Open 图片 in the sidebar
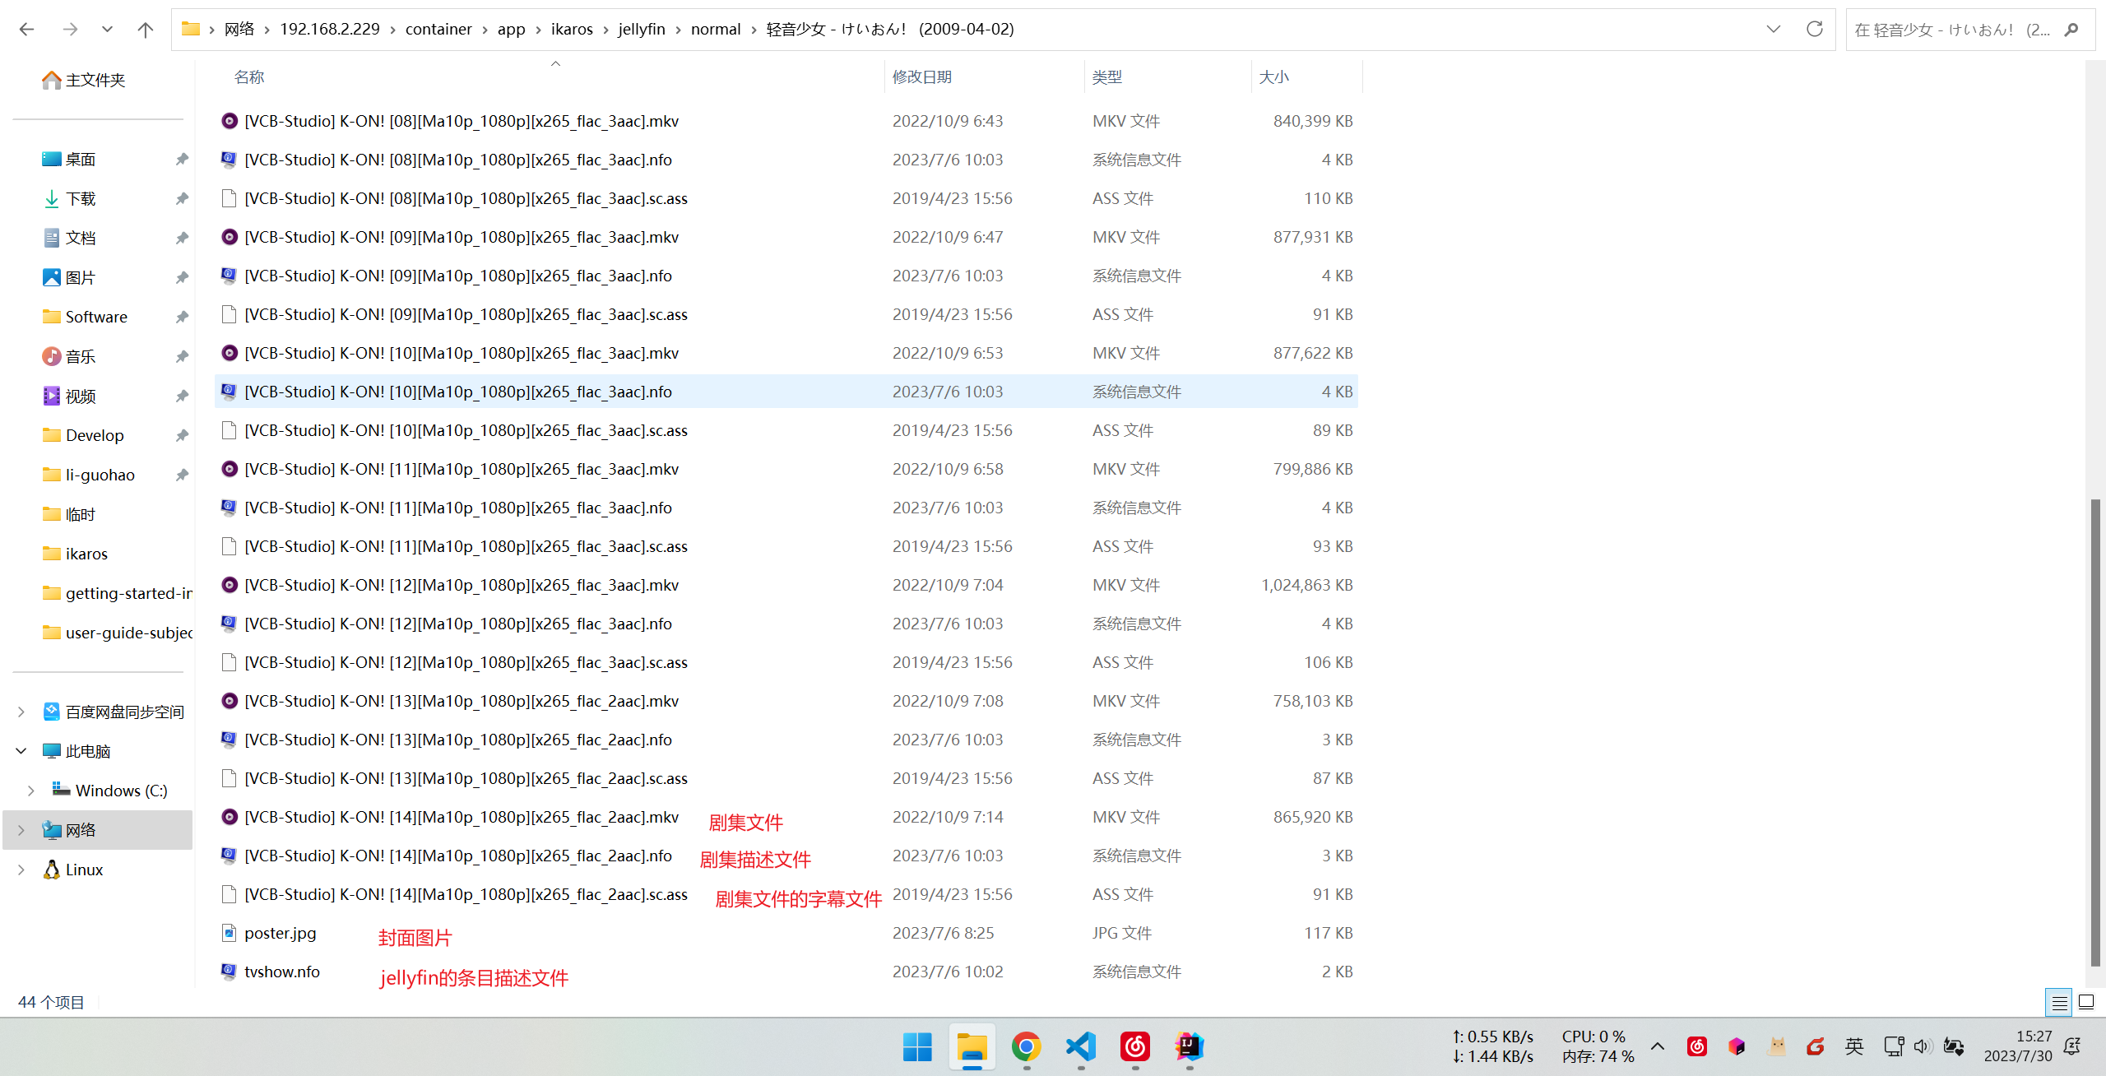This screenshot has width=2106, height=1076. 69,277
